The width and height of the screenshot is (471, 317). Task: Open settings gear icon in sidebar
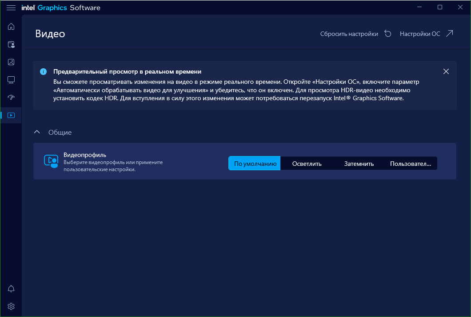coord(11,306)
